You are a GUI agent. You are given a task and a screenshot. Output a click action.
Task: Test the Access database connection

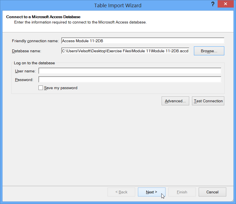click(x=208, y=101)
